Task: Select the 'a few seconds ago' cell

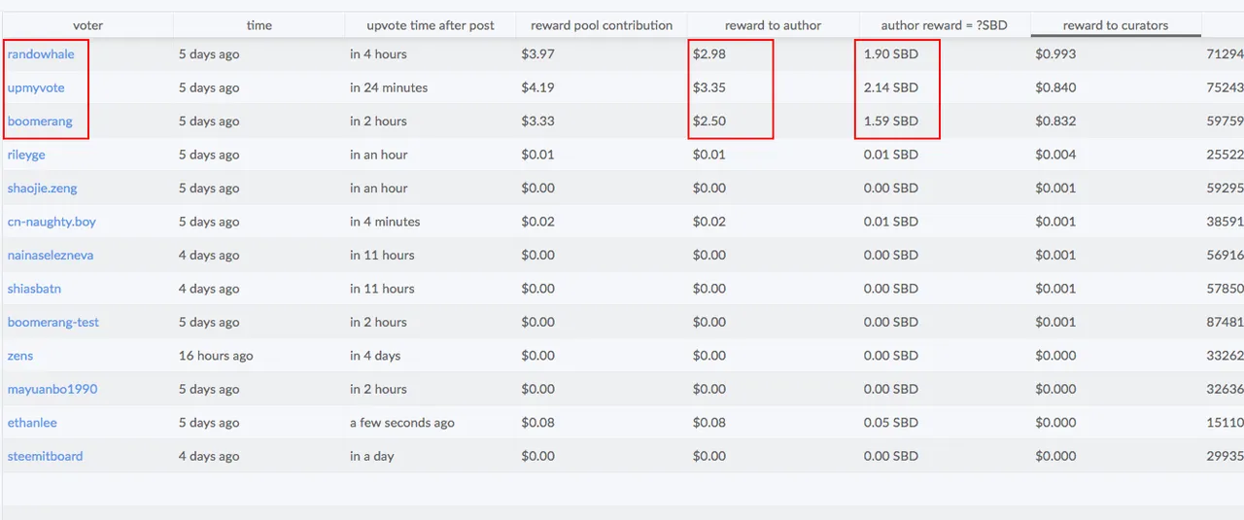Action: [402, 423]
